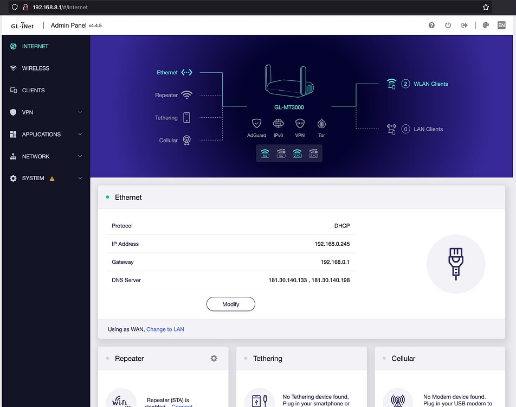
Task: Open the Clients sidebar page
Action: coord(33,90)
